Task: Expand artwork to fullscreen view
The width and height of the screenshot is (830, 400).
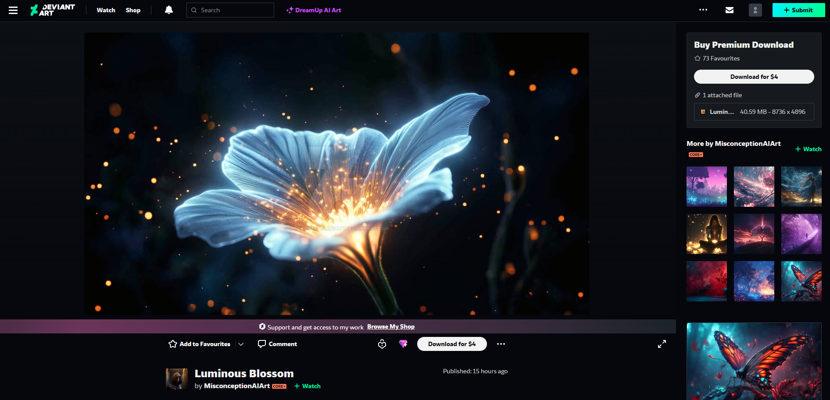Action: [662, 344]
